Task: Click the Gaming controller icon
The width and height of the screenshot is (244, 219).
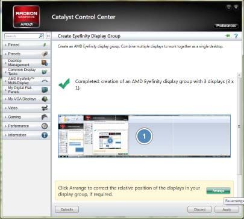Action: (x=45, y=117)
